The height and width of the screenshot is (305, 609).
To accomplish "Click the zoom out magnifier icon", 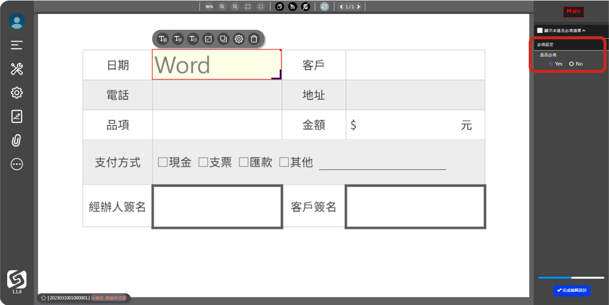I will click(x=235, y=7).
